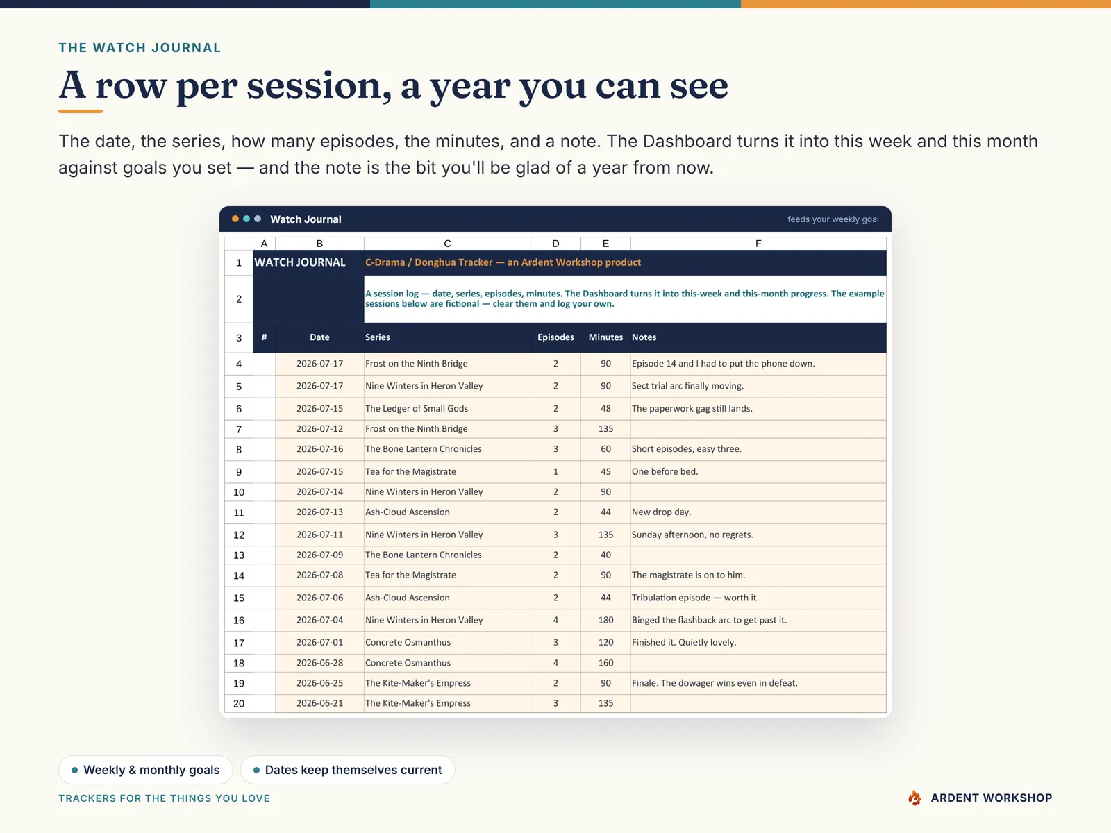The width and height of the screenshot is (1111, 833).
Task: Select the Ash-Cloud Ascension cell in row 11
Action: click(447, 512)
